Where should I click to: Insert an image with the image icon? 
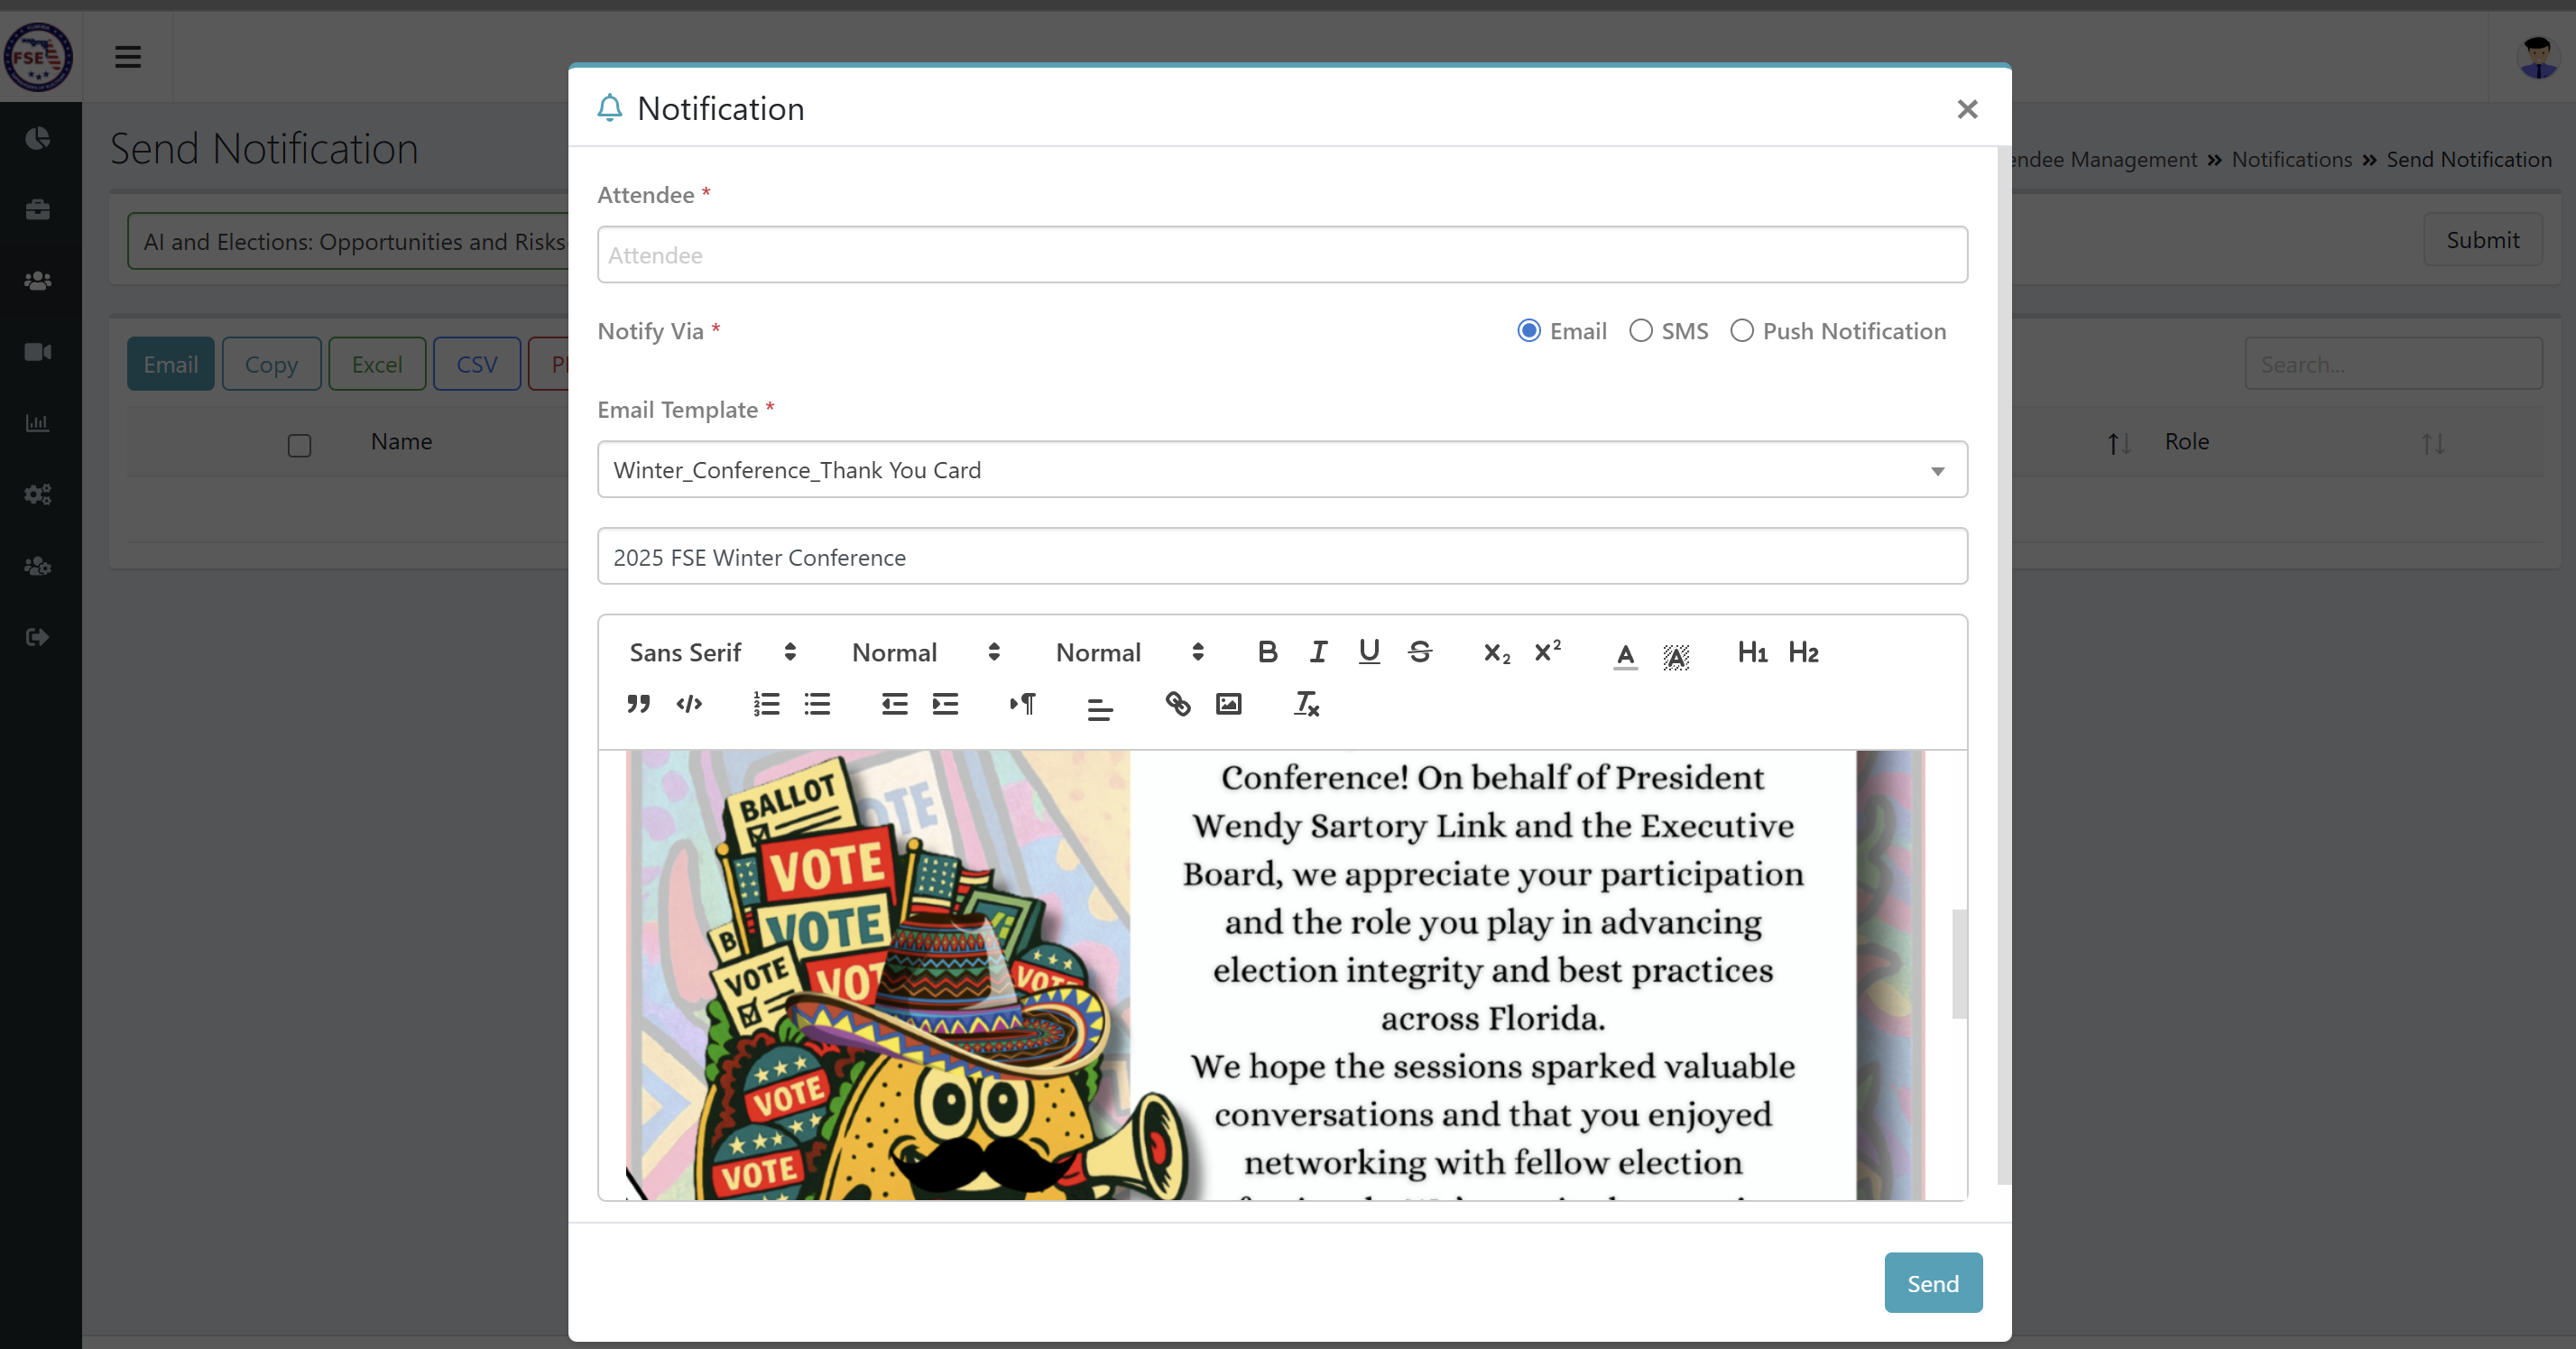tap(1229, 704)
